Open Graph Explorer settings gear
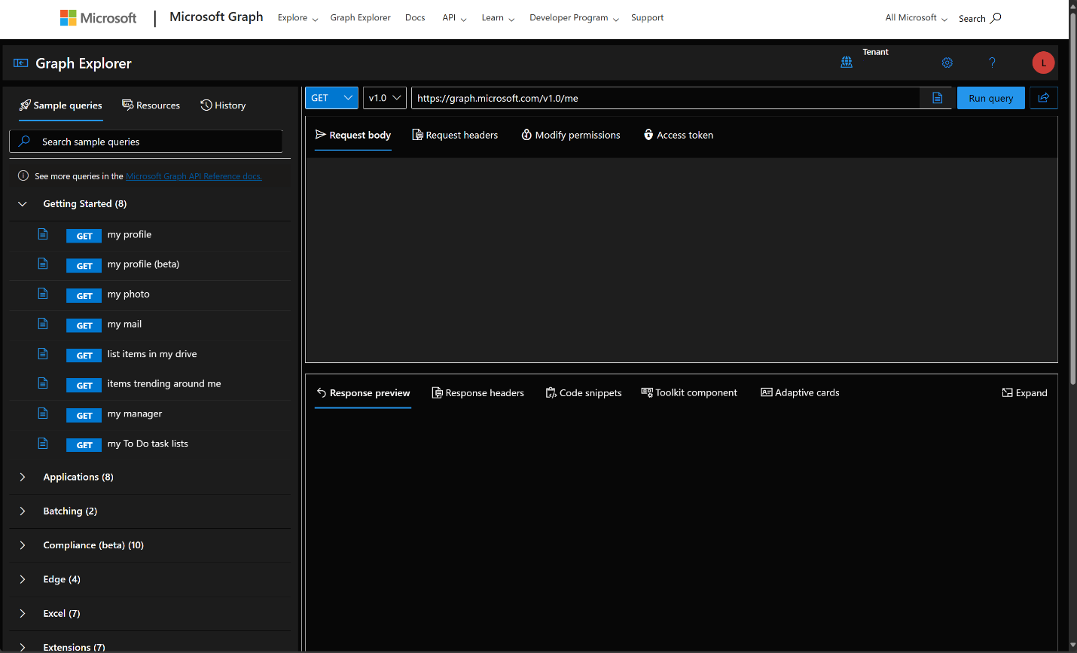The image size is (1077, 653). (947, 63)
